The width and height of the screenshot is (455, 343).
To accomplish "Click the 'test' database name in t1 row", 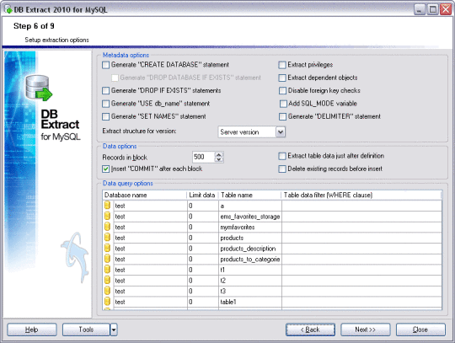I will click(120, 271).
